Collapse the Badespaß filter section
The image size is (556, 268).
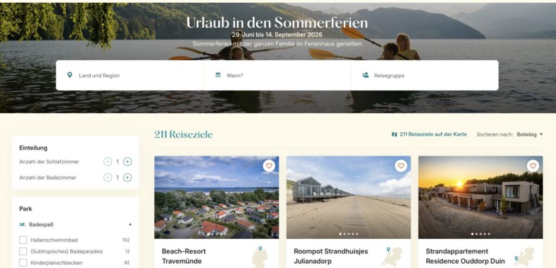tap(130, 224)
